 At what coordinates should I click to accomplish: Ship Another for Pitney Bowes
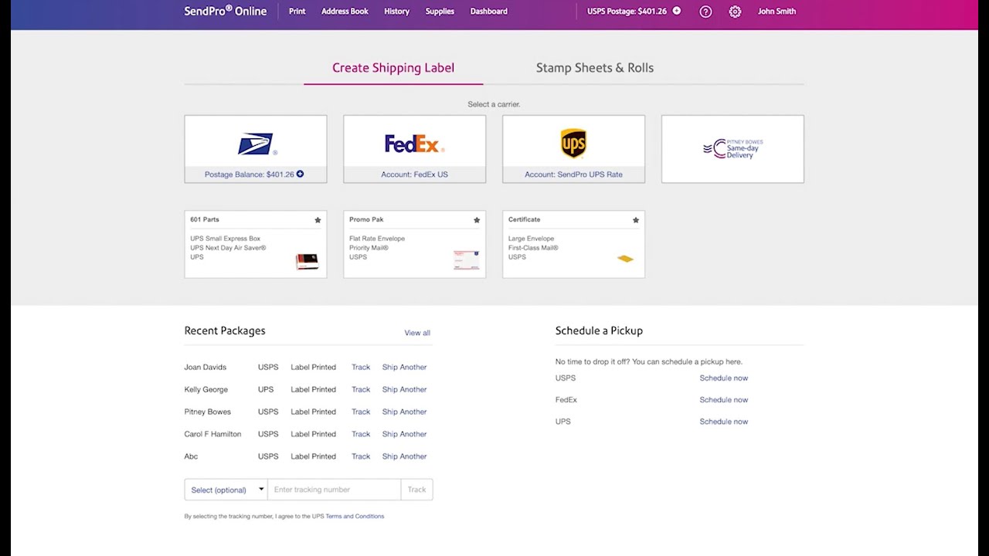(404, 412)
